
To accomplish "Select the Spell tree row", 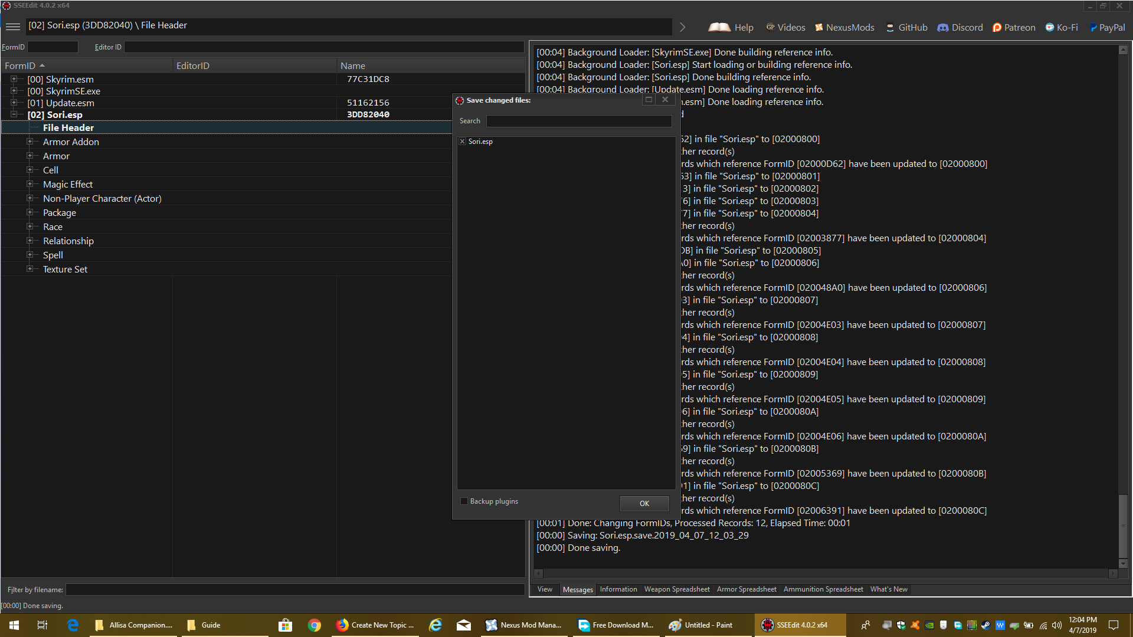I will (227, 255).
